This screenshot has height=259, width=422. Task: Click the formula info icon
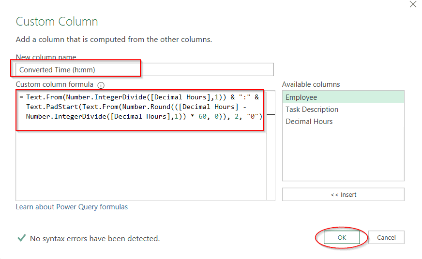tap(101, 85)
